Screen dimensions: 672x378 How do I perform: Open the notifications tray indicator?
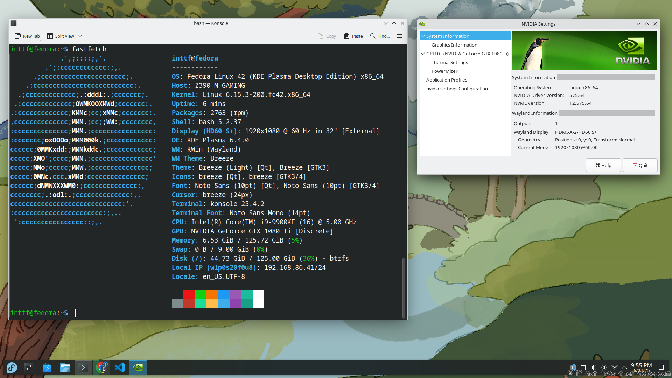573,367
